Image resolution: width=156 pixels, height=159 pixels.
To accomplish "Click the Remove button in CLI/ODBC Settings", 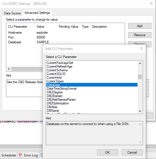I will pyautogui.click(x=140, y=35).
